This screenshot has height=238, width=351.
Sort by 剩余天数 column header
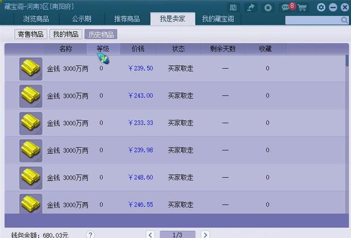point(223,49)
